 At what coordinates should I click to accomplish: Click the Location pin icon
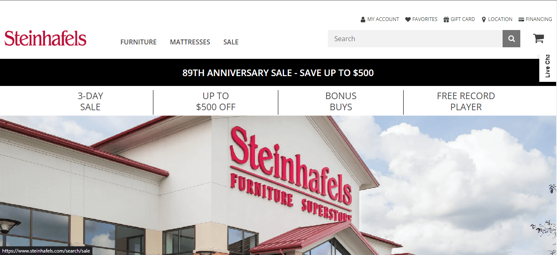(484, 19)
